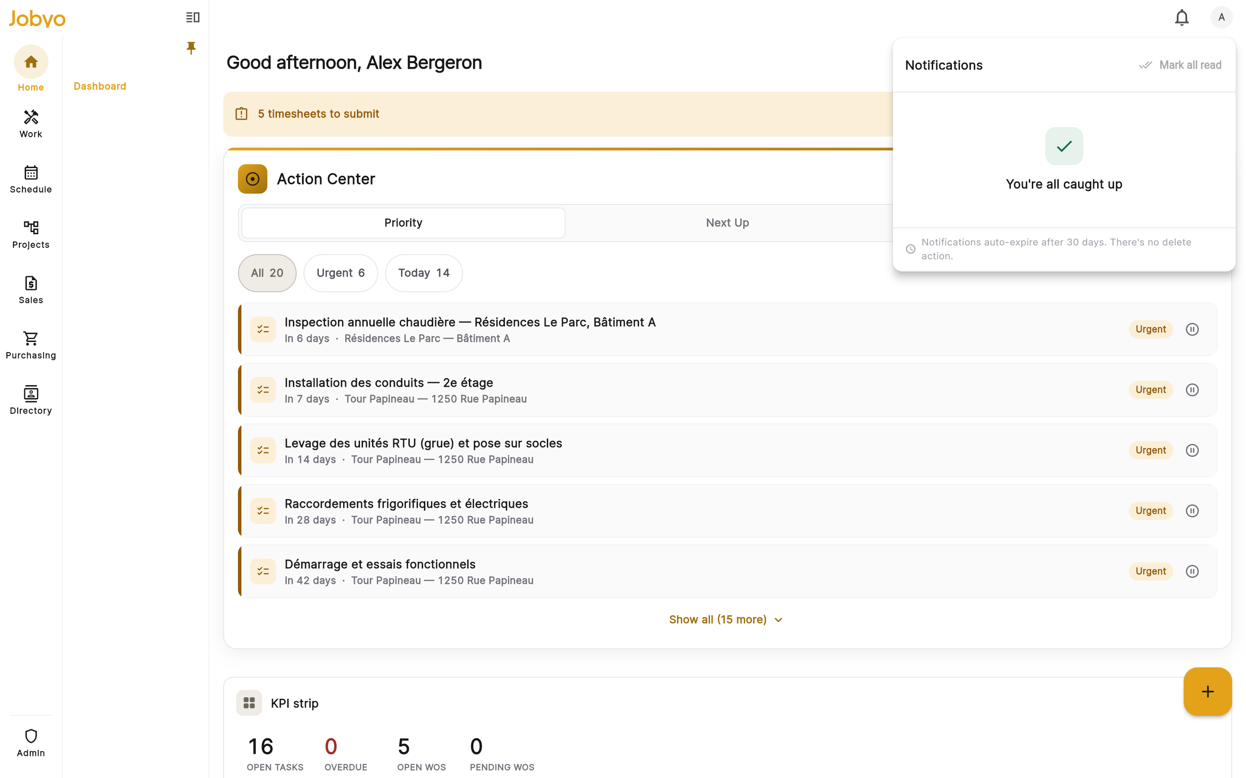The width and height of the screenshot is (1246, 778).
Task: Open the Sales section
Action: point(31,290)
